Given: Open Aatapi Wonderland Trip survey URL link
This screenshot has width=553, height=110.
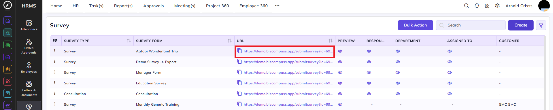Looking at the screenshot, I should pos(288,51).
